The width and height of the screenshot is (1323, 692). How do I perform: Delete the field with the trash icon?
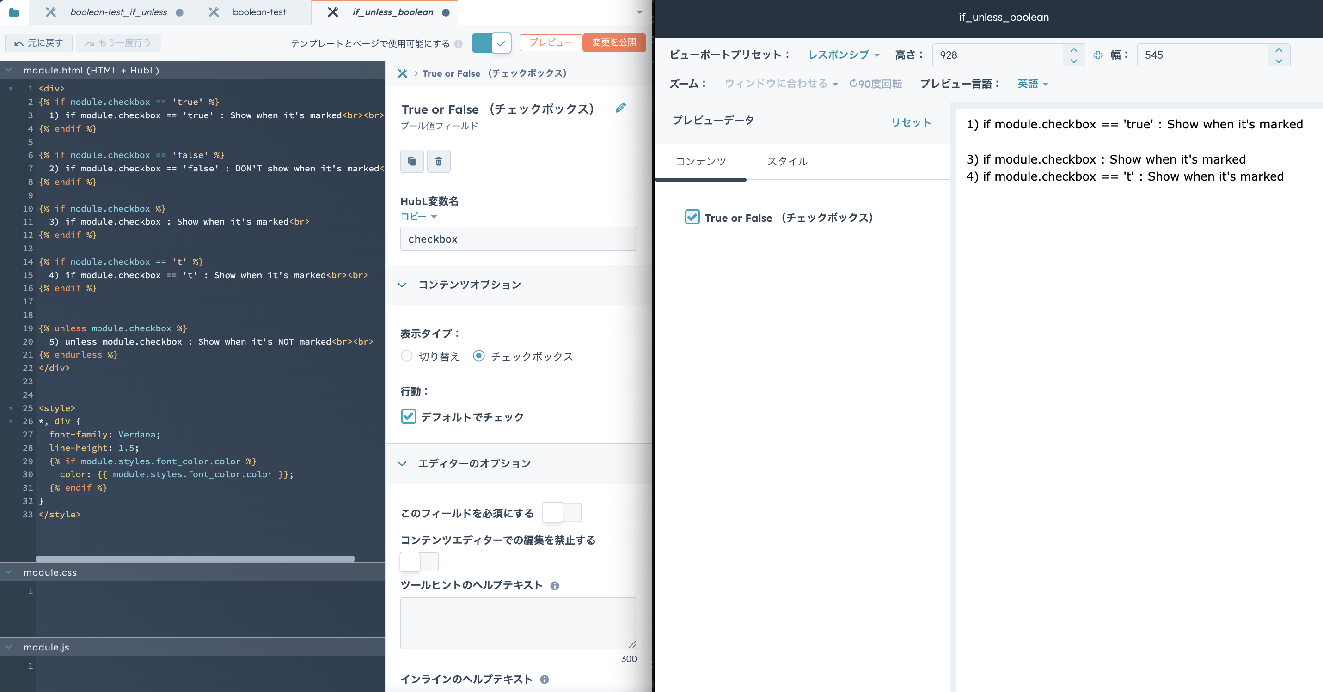click(439, 161)
